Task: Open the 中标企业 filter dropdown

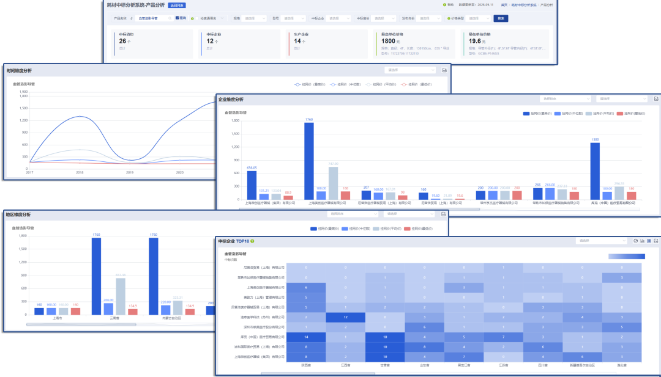Action: [338, 18]
